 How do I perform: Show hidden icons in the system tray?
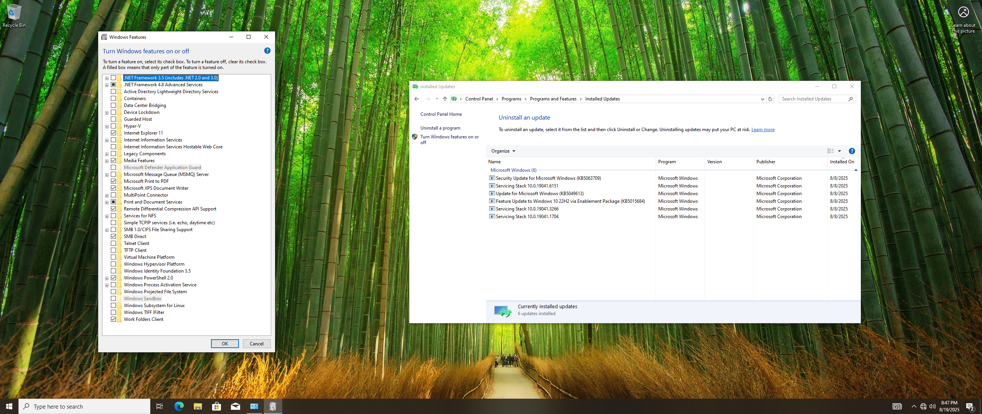[914, 406]
